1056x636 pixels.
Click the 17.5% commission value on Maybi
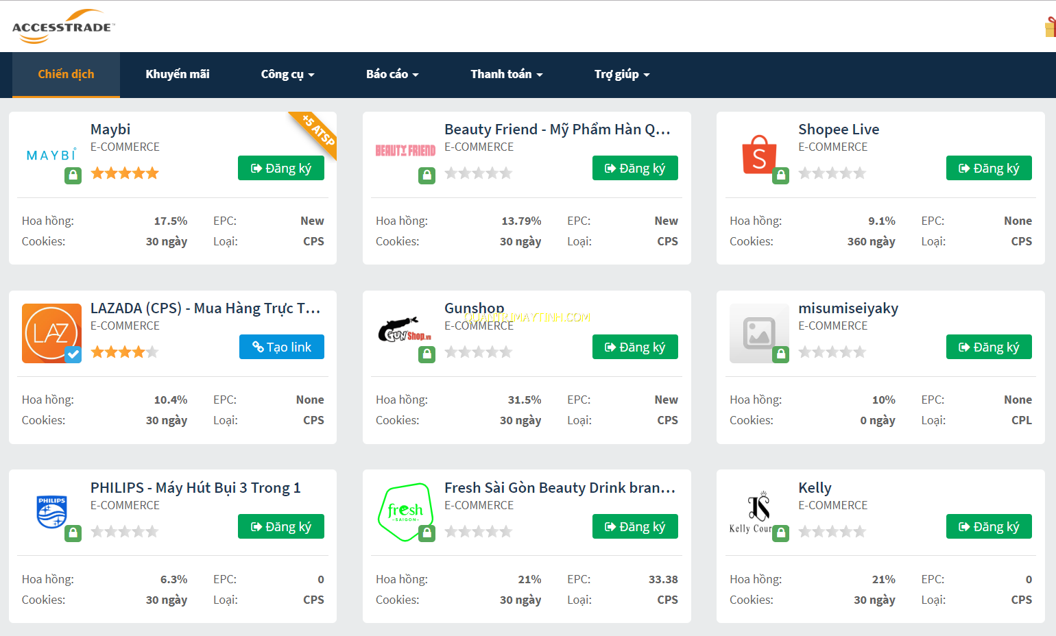(x=170, y=221)
